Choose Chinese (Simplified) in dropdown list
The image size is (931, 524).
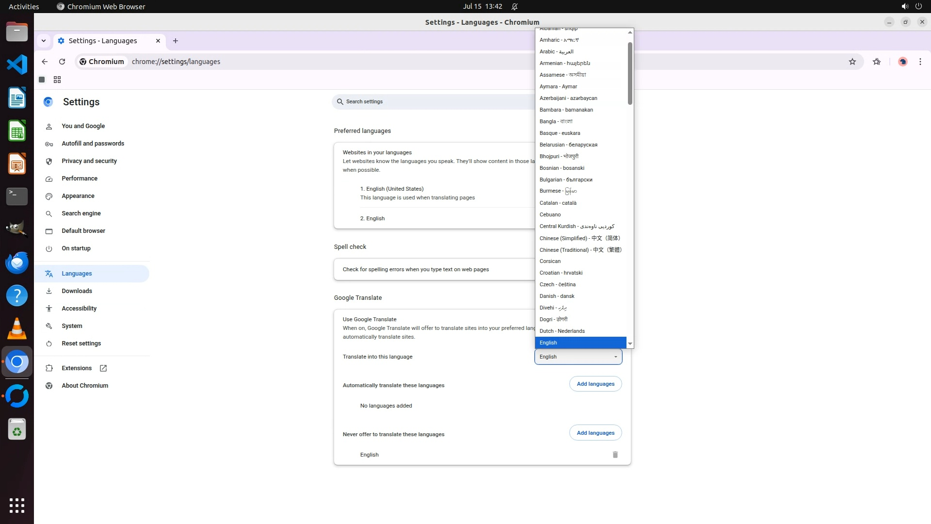tap(579, 238)
